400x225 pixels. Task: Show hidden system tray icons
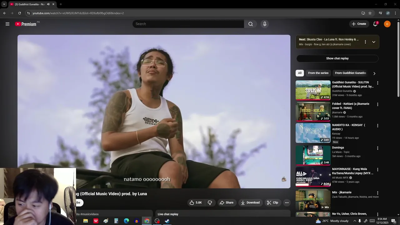coord(355,221)
